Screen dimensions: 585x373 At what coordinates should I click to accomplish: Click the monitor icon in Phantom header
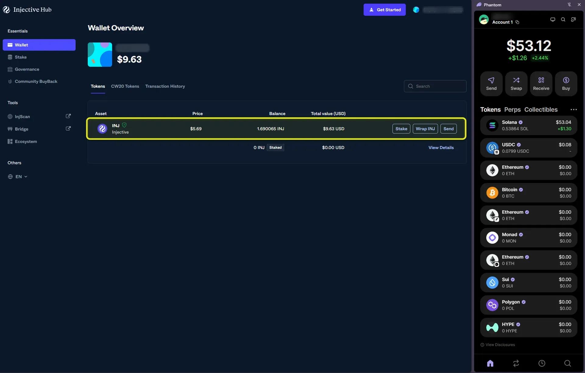553,19
